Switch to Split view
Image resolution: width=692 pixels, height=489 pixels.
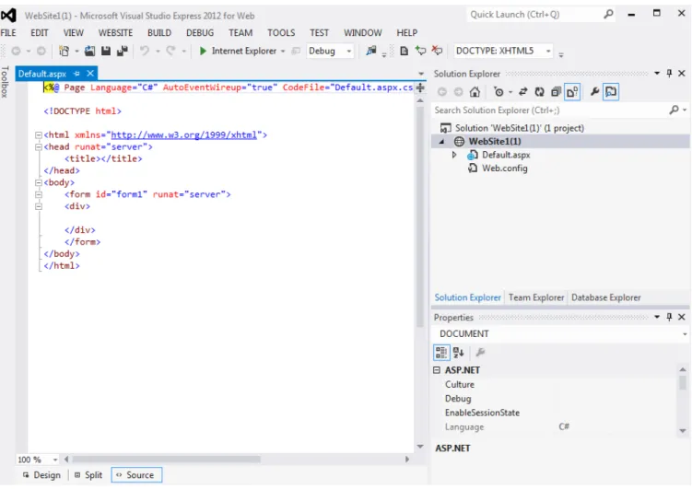88,475
